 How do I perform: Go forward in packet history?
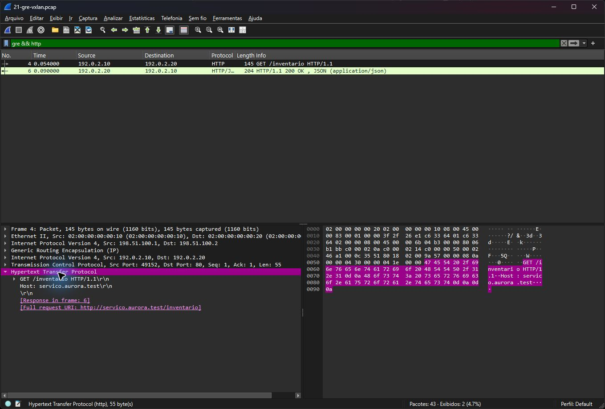[125, 30]
